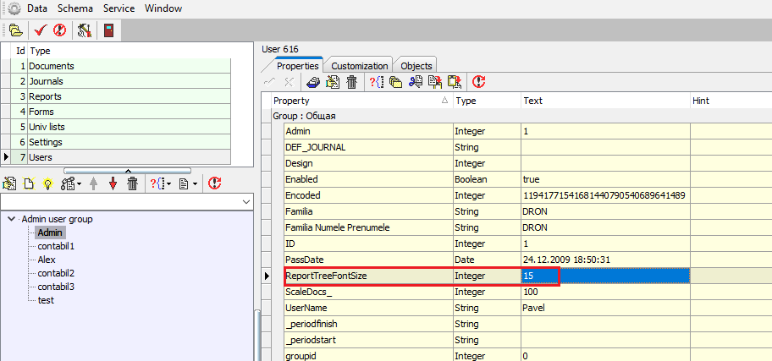Click the new blank page icon above user tree

(29, 184)
